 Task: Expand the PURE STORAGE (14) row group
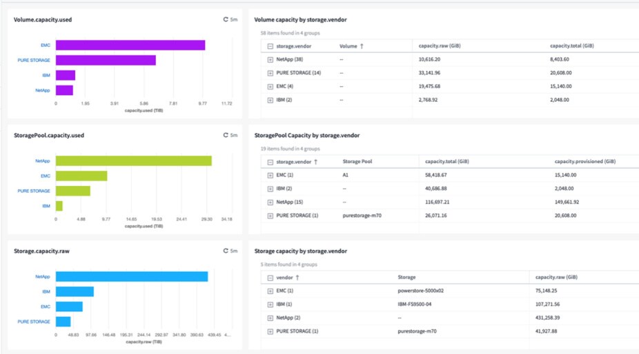pyautogui.click(x=270, y=73)
